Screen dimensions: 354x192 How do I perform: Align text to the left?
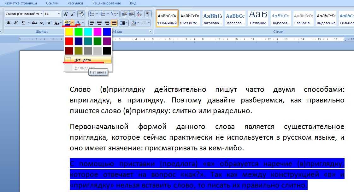(92, 23)
